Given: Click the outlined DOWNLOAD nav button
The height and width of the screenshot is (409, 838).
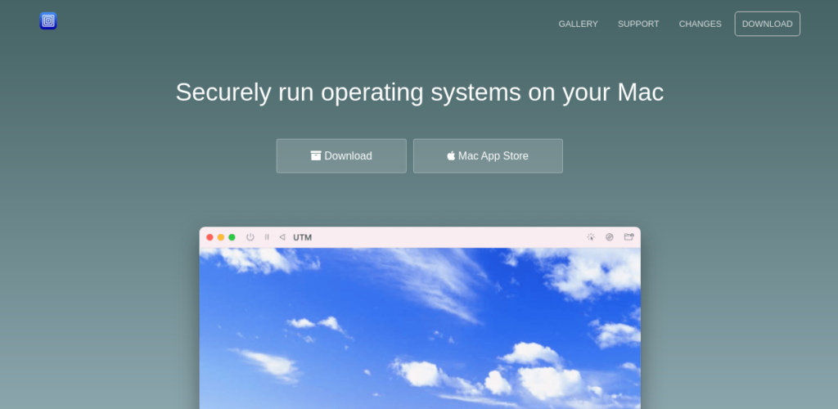Looking at the screenshot, I should 767,24.
